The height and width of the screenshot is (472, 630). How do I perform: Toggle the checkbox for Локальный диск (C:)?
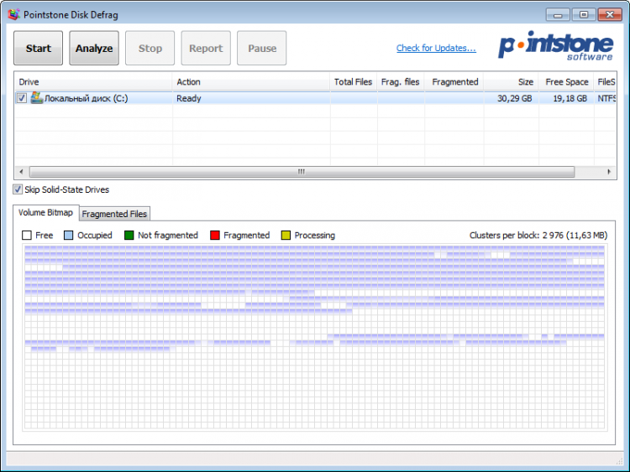pyautogui.click(x=22, y=98)
